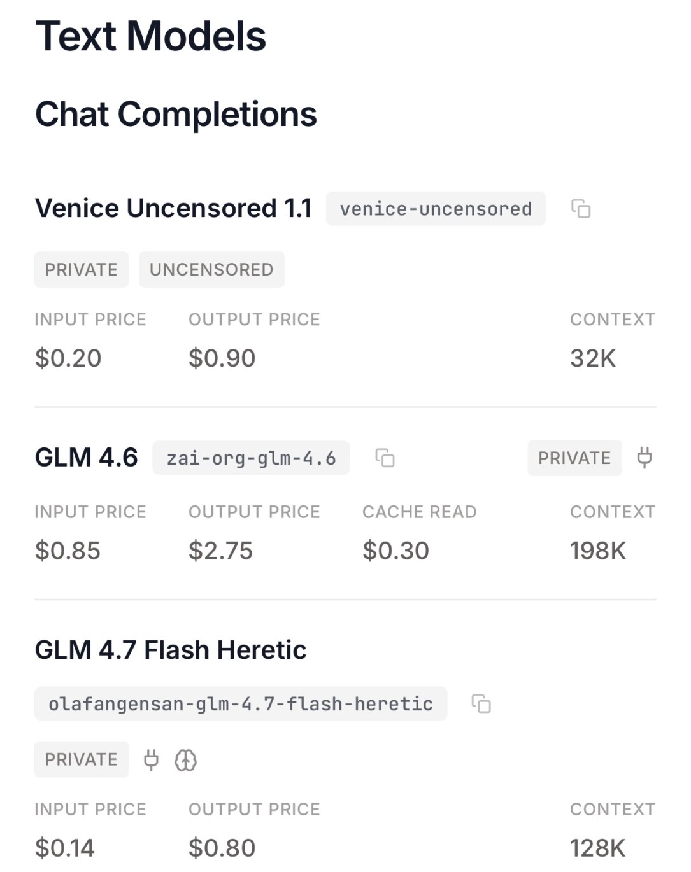691x872 pixels.
Task: Click the olafangensan-glm-4.7-flash-heretic ID chip
Action: [x=241, y=703]
